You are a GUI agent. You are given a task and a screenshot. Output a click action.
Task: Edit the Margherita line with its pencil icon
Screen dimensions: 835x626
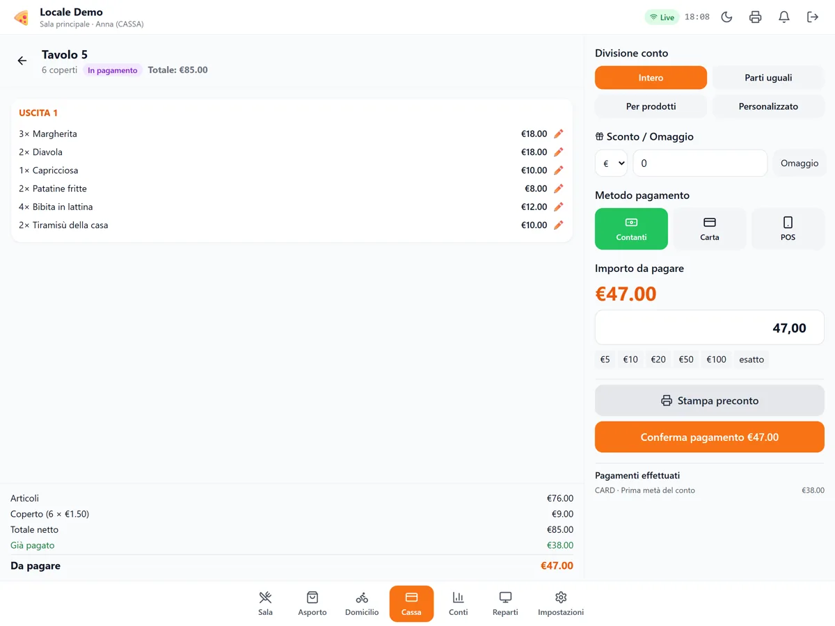point(558,134)
